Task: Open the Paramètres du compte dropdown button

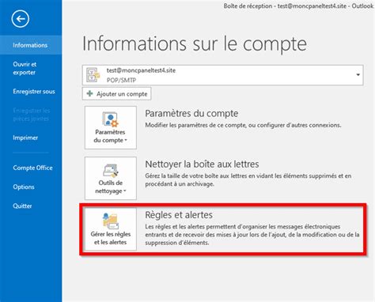Action: (111, 127)
